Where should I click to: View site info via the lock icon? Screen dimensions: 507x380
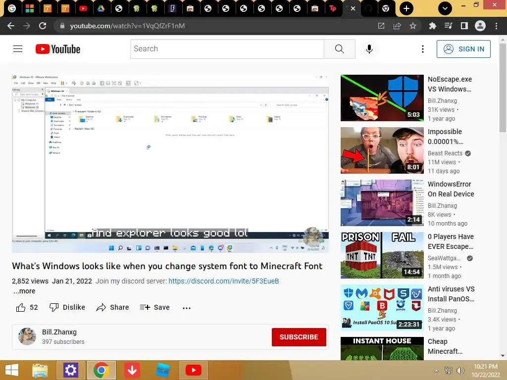pyautogui.click(x=62, y=26)
